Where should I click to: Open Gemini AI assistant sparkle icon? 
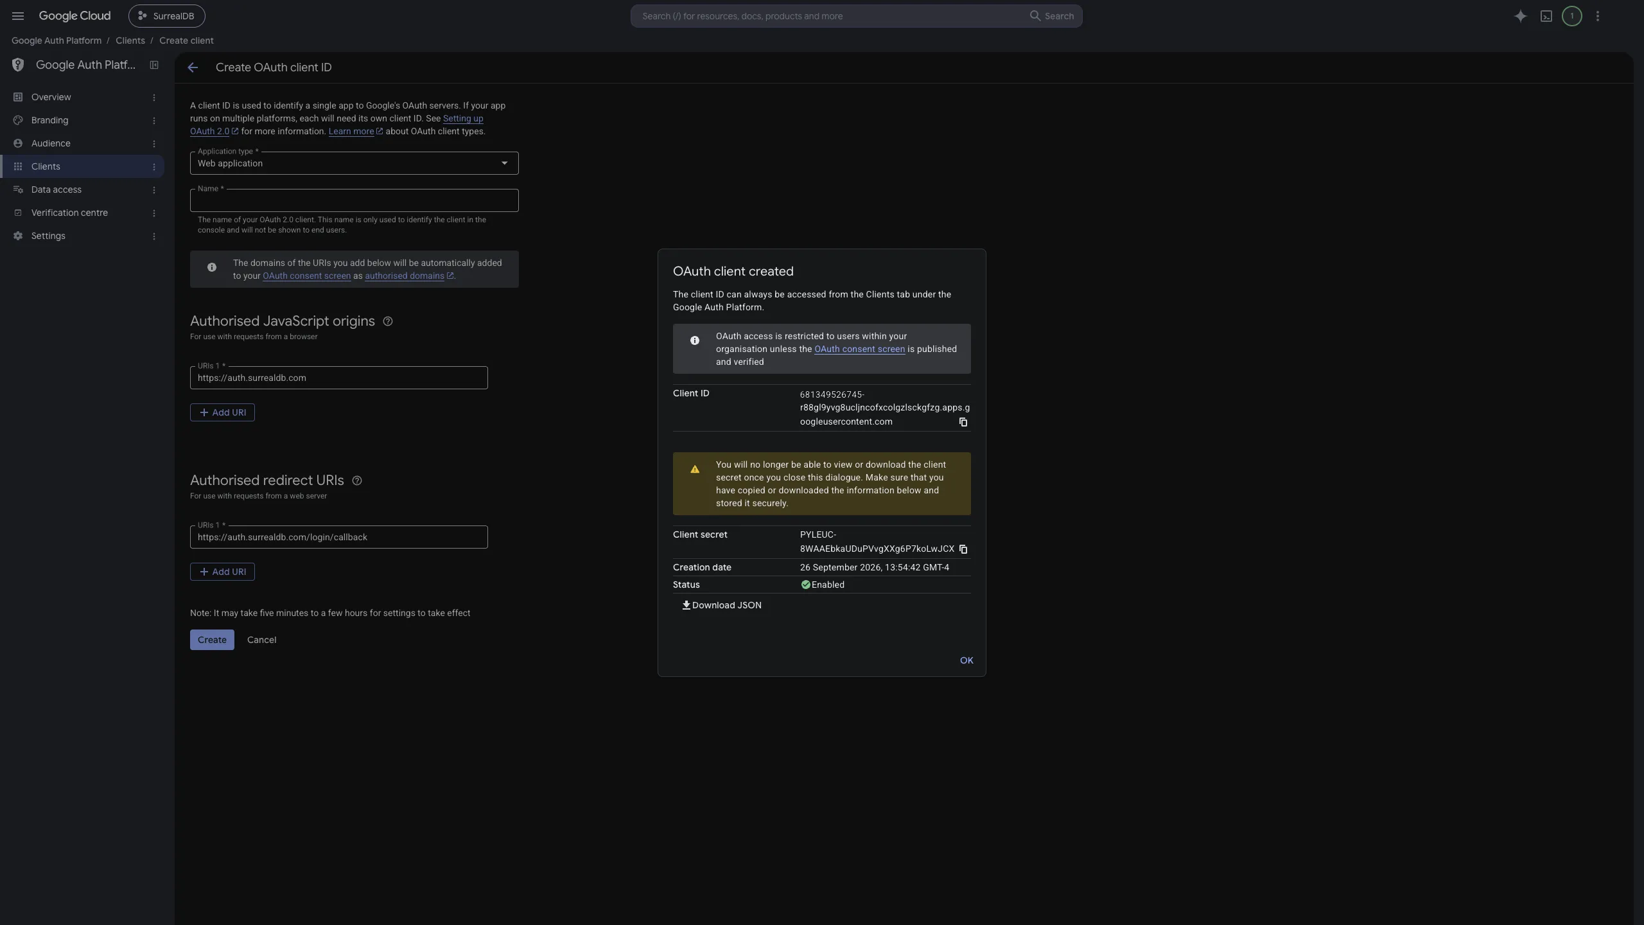[1520, 16]
